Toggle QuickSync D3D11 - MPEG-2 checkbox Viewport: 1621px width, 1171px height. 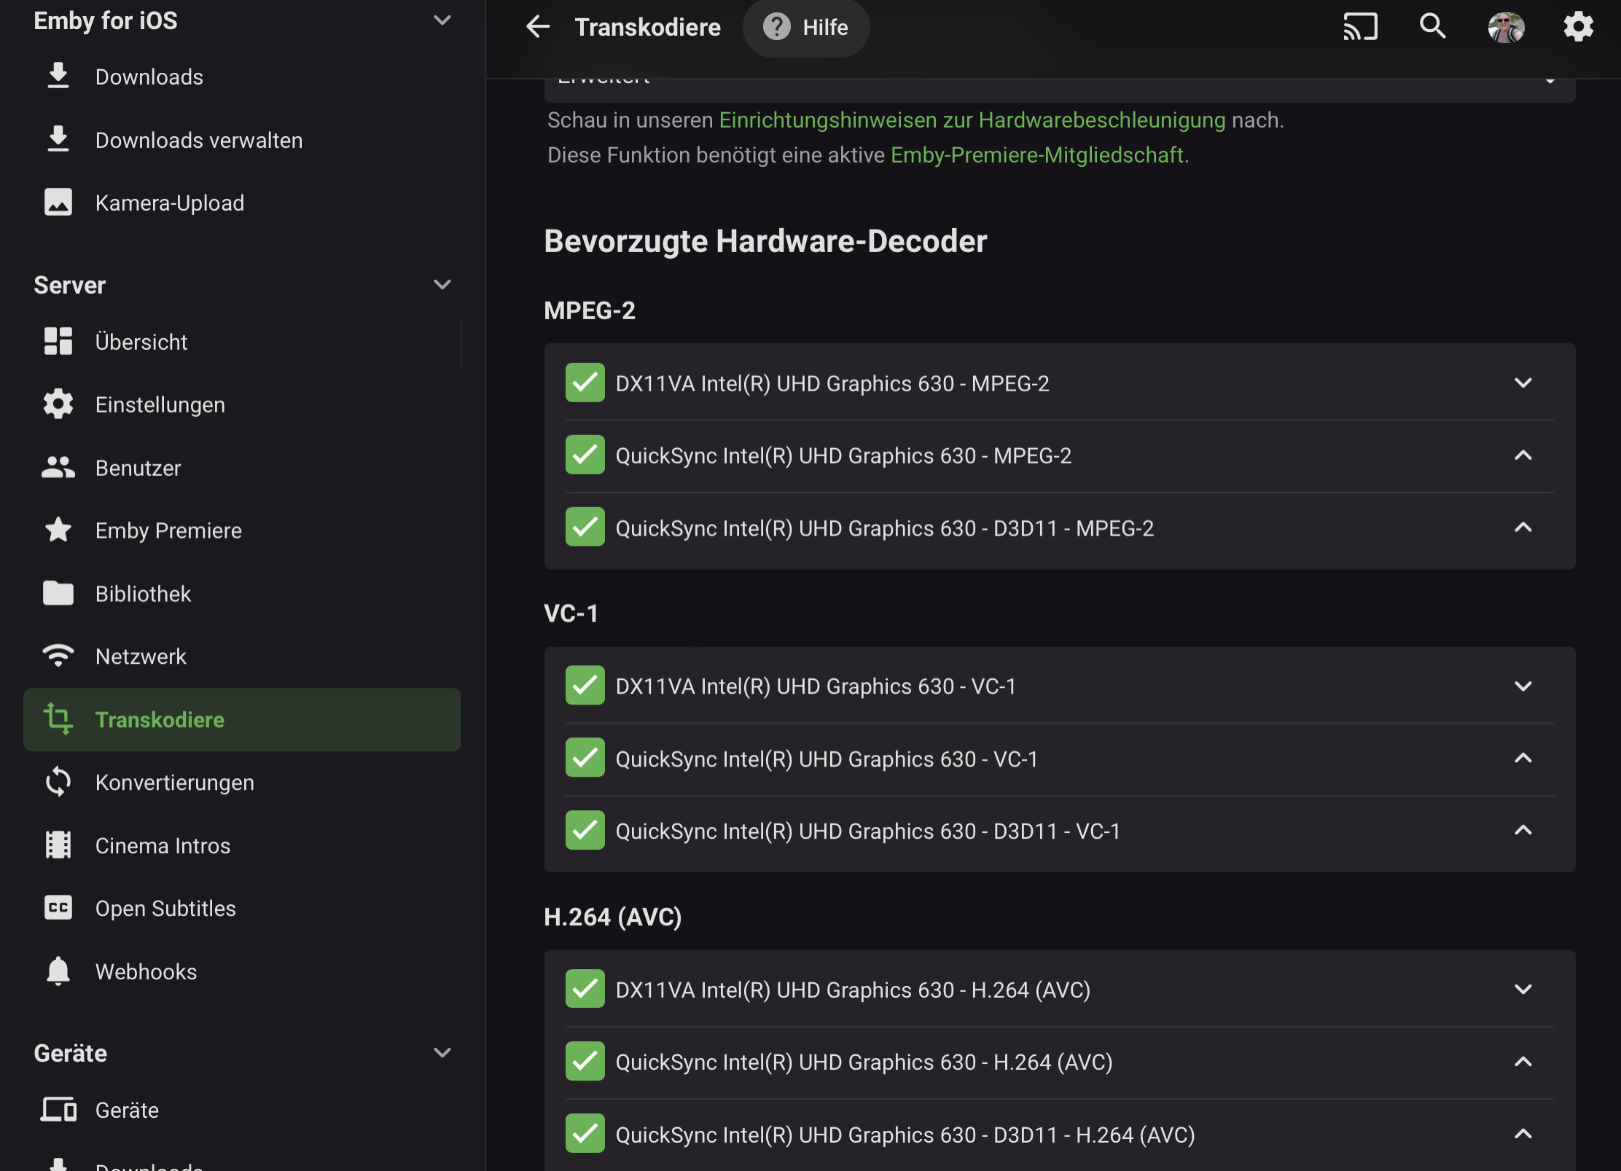pyautogui.click(x=585, y=527)
